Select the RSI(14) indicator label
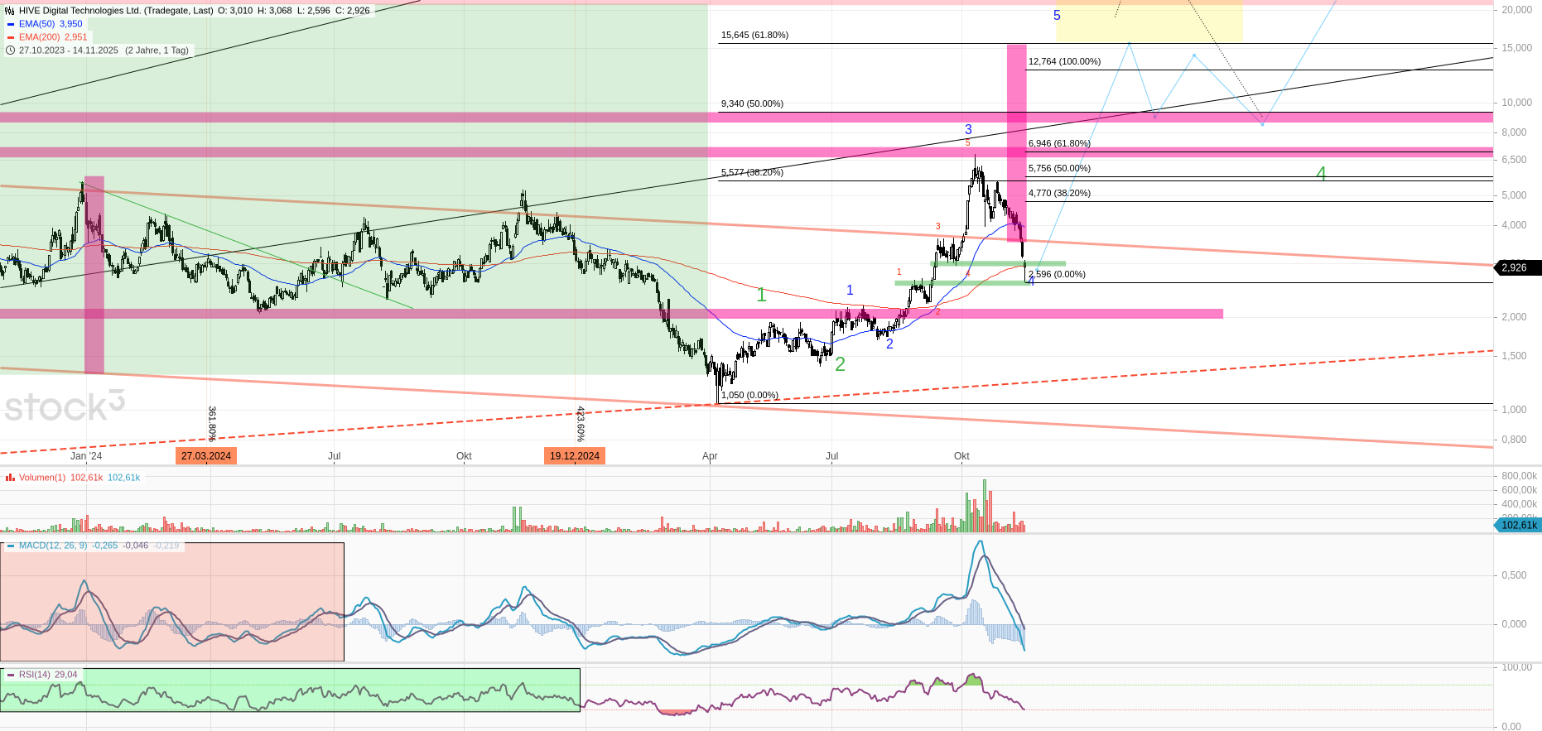Screen dimensions: 1542x731 pyautogui.click(x=36, y=675)
